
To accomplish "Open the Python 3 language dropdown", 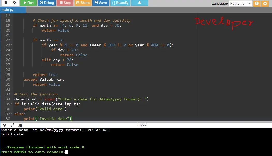I will (240, 3).
